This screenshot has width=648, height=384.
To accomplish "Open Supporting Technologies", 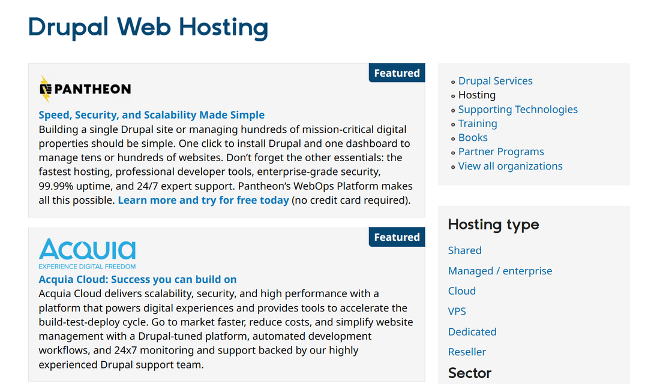I will point(518,109).
